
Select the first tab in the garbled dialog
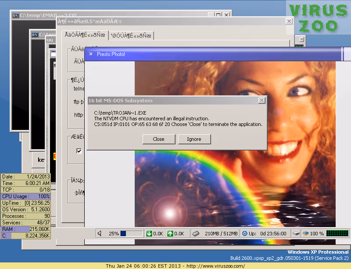[x=85, y=35]
